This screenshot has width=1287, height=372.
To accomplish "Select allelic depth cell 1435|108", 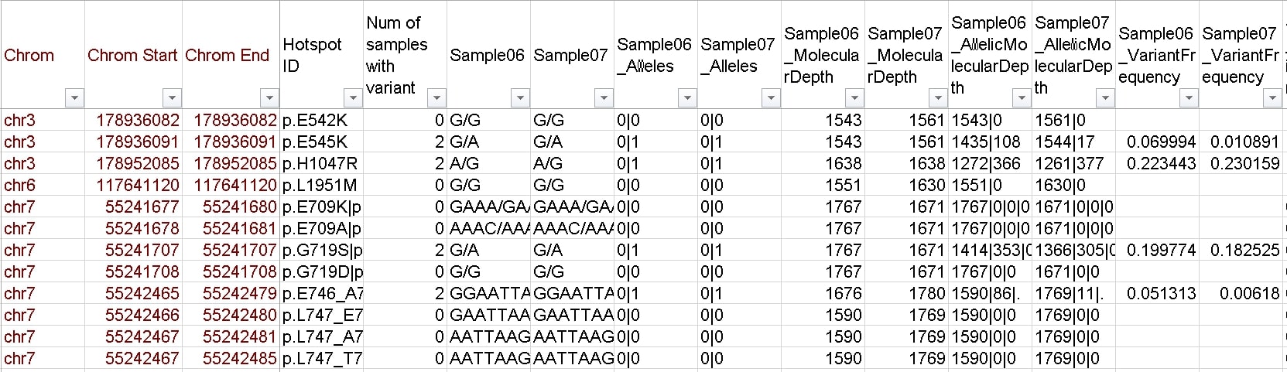I will click(x=986, y=142).
